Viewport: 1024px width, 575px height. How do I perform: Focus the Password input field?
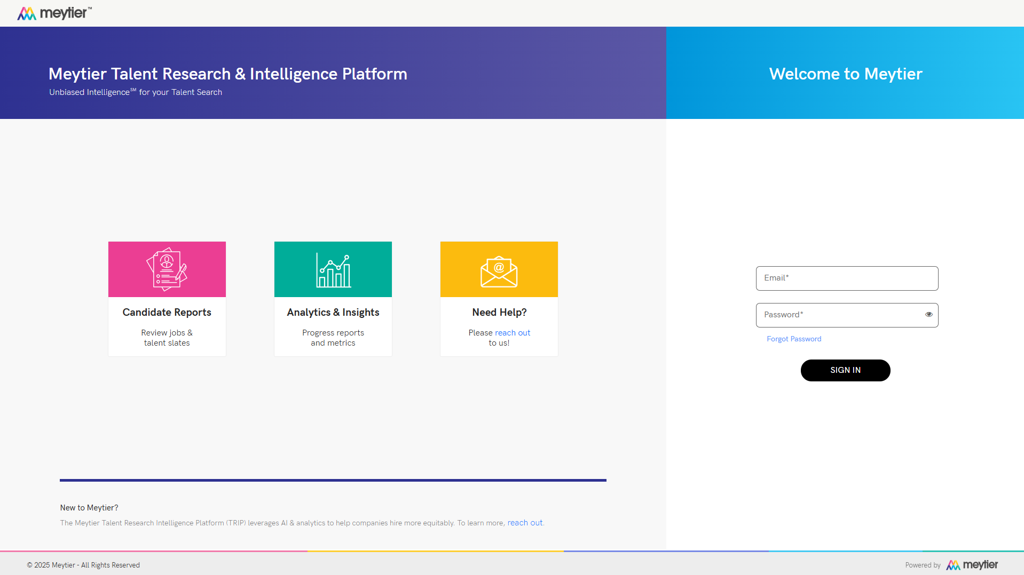(x=847, y=315)
